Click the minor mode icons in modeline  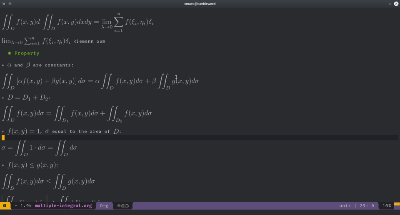pos(123,206)
